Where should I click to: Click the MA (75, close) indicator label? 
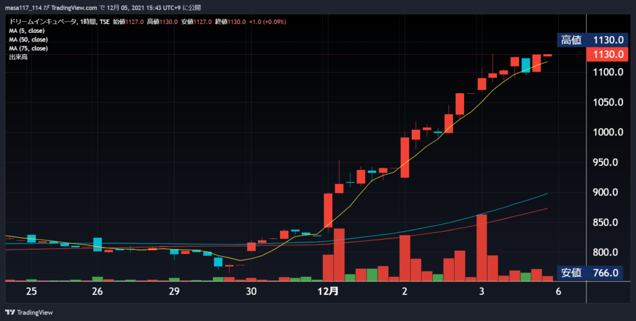point(29,48)
